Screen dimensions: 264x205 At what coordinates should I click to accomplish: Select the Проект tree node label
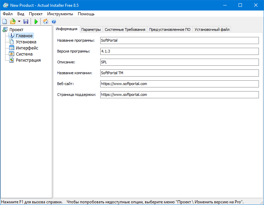tap(16, 30)
